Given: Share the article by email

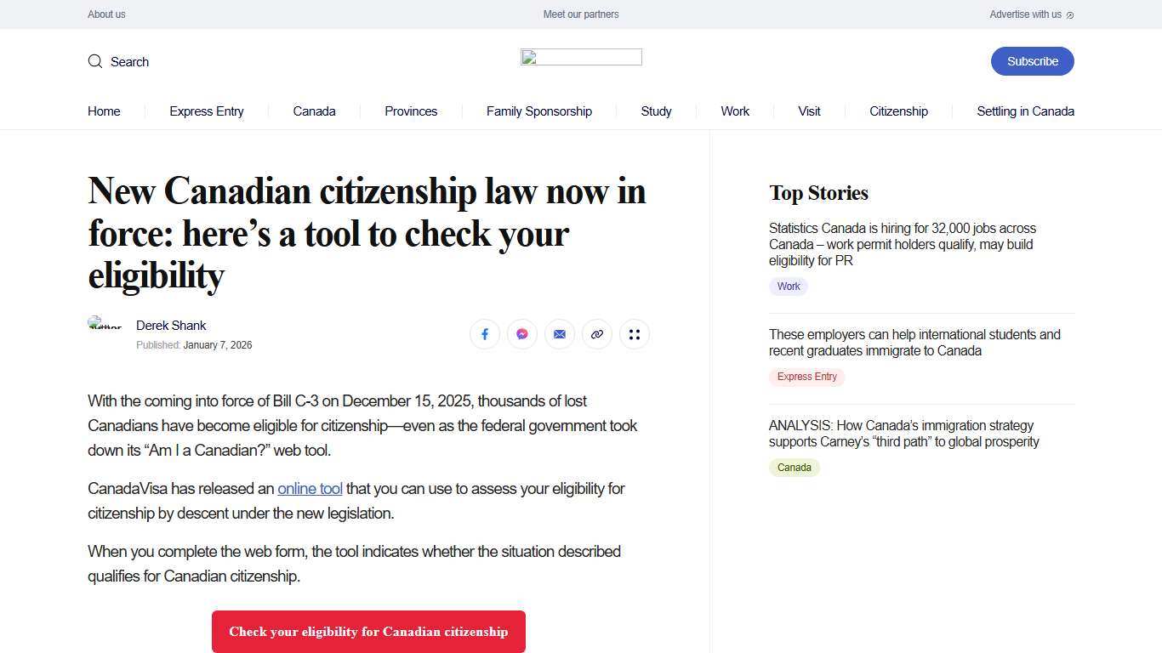Looking at the screenshot, I should point(560,334).
